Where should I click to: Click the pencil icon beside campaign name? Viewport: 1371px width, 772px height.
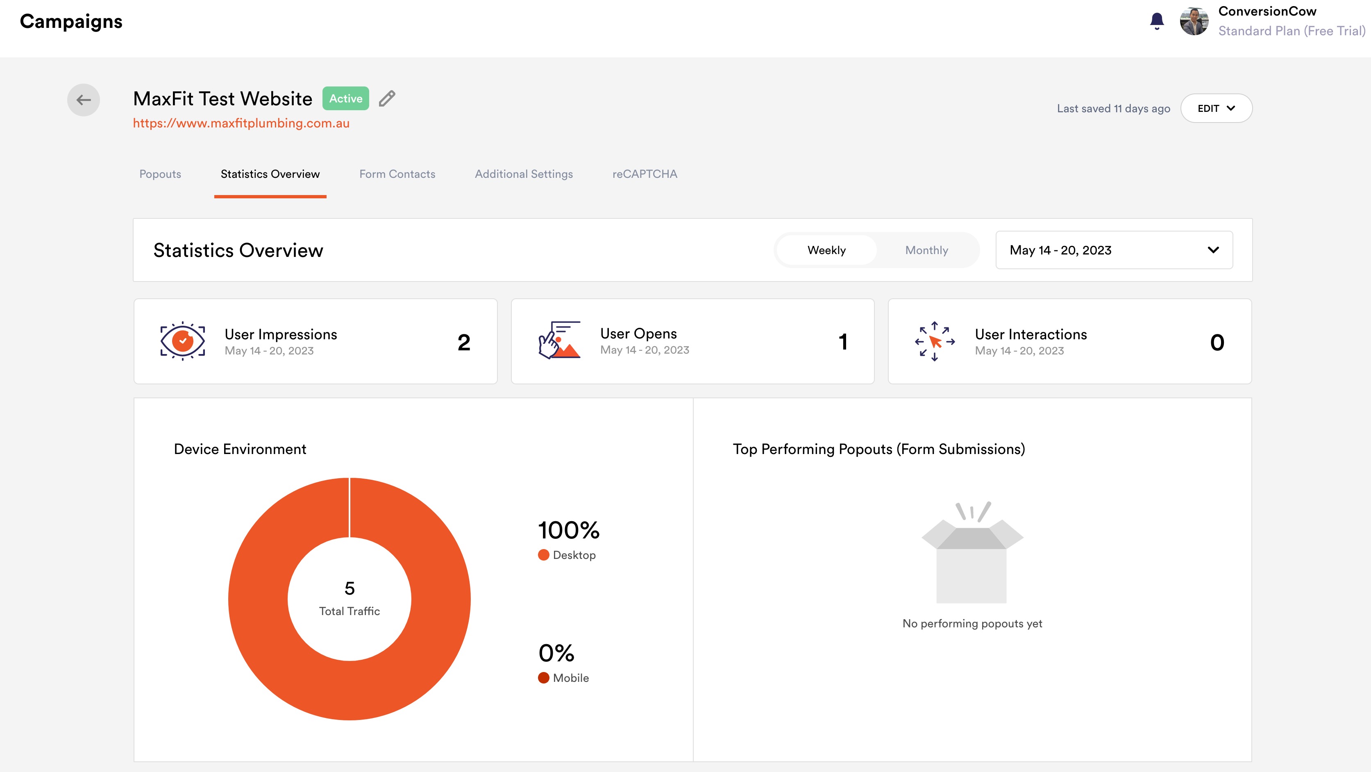[x=387, y=98]
